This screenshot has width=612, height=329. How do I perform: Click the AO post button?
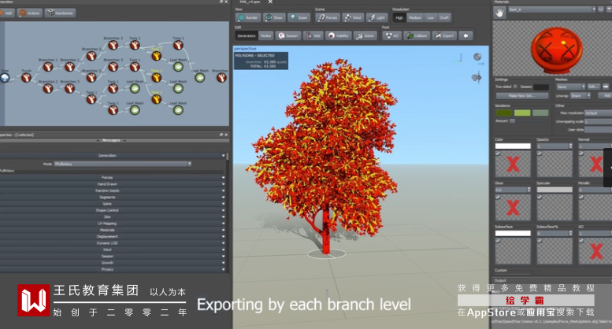pyautogui.click(x=392, y=36)
